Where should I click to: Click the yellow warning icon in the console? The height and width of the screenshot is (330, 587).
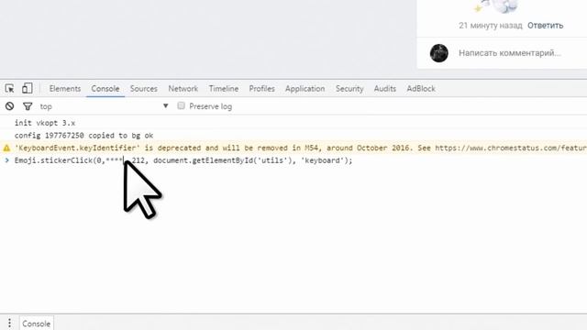(6, 148)
